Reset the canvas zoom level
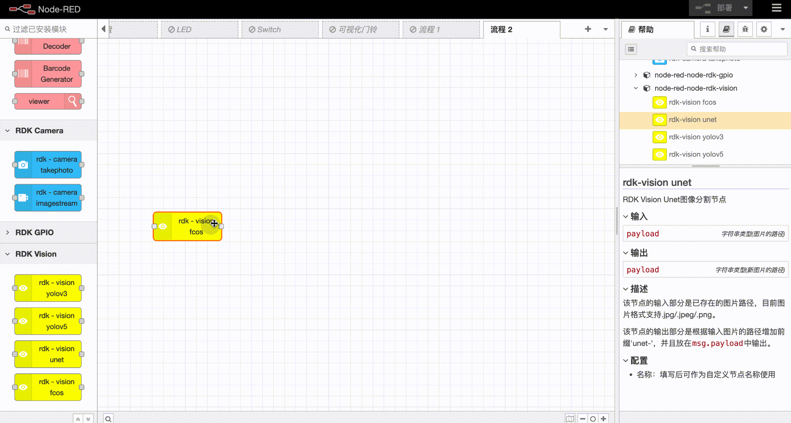 (593, 419)
